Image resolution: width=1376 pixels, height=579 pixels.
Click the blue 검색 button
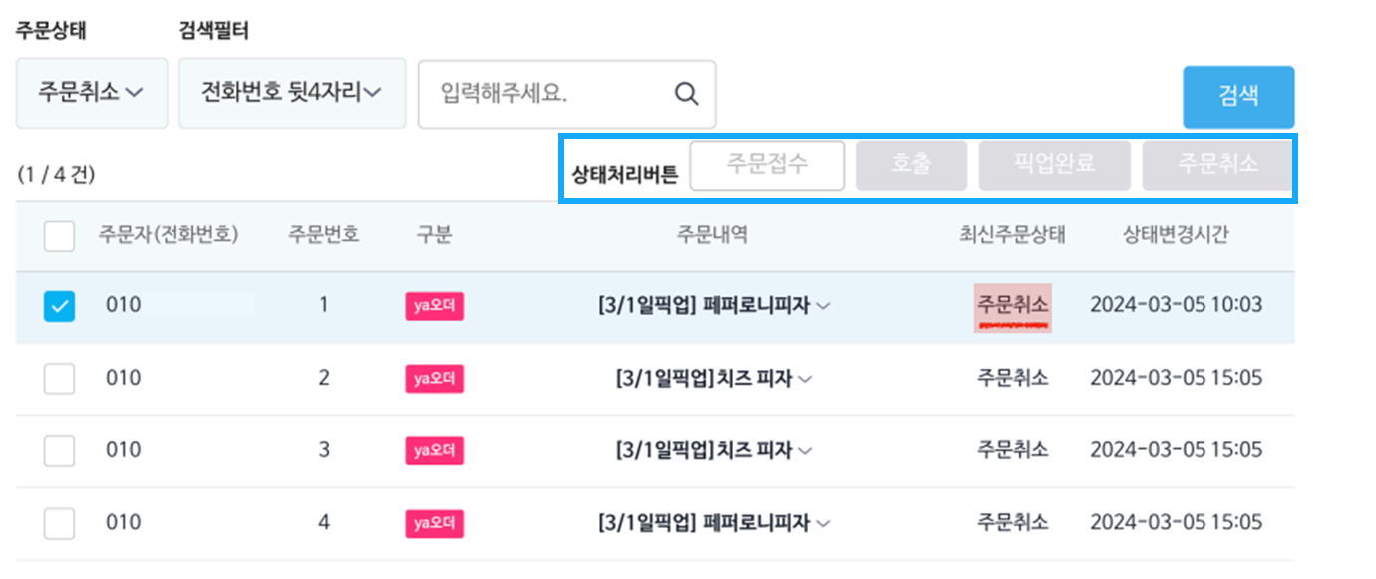(x=1238, y=97)
